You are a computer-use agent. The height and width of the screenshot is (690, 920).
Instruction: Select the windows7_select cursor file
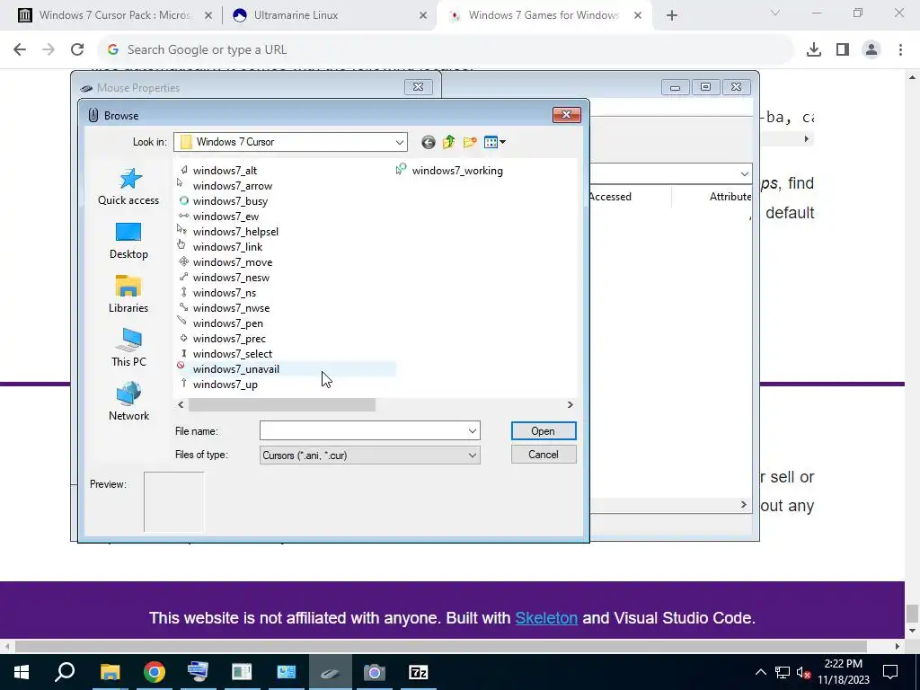click(x=226, y=354)
